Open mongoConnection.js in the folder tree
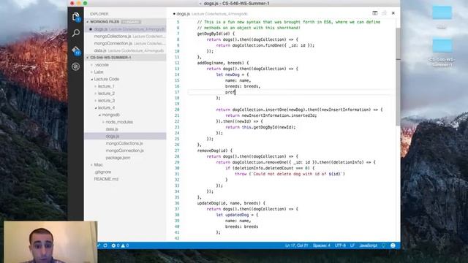468x263 pixels. (x=125, y=150)
